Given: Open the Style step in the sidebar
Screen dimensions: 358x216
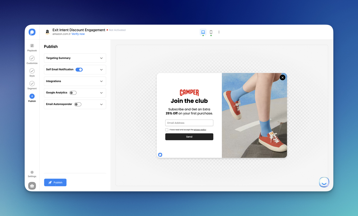Looking at the screenshot, I should [x=32, y=72].
